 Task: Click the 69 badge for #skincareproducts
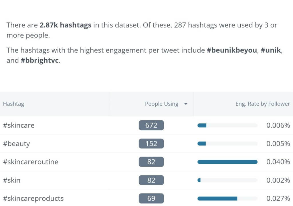(x=151, y=198)
